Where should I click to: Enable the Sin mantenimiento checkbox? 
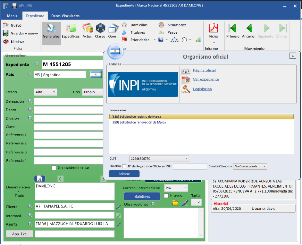click(54, 168)
